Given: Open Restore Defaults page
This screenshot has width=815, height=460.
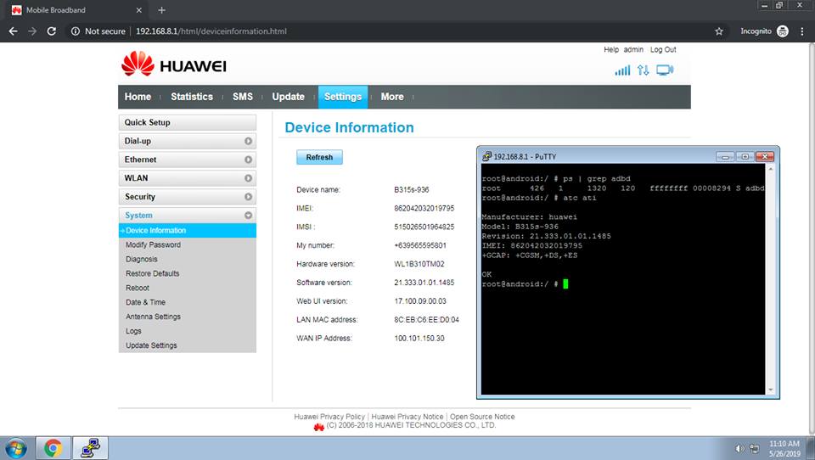Looking at the screenshot, I should tap(152, 273).
